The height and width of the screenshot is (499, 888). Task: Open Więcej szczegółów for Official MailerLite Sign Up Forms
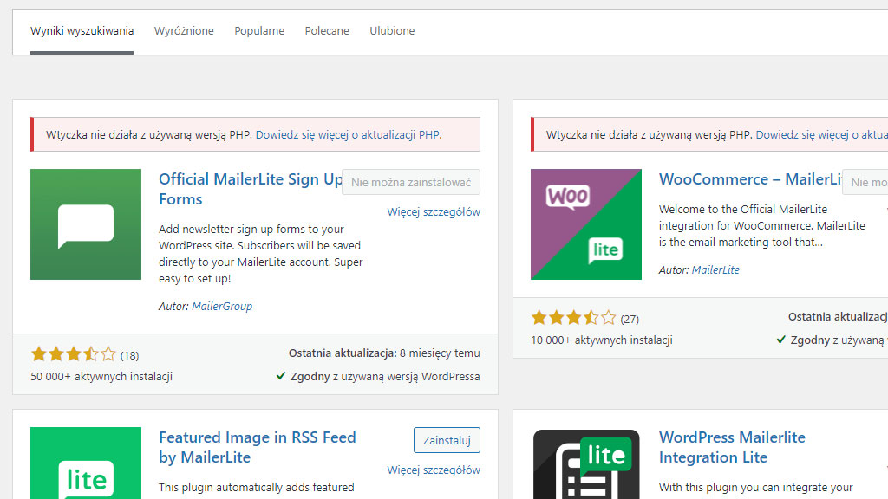(434, 212)
